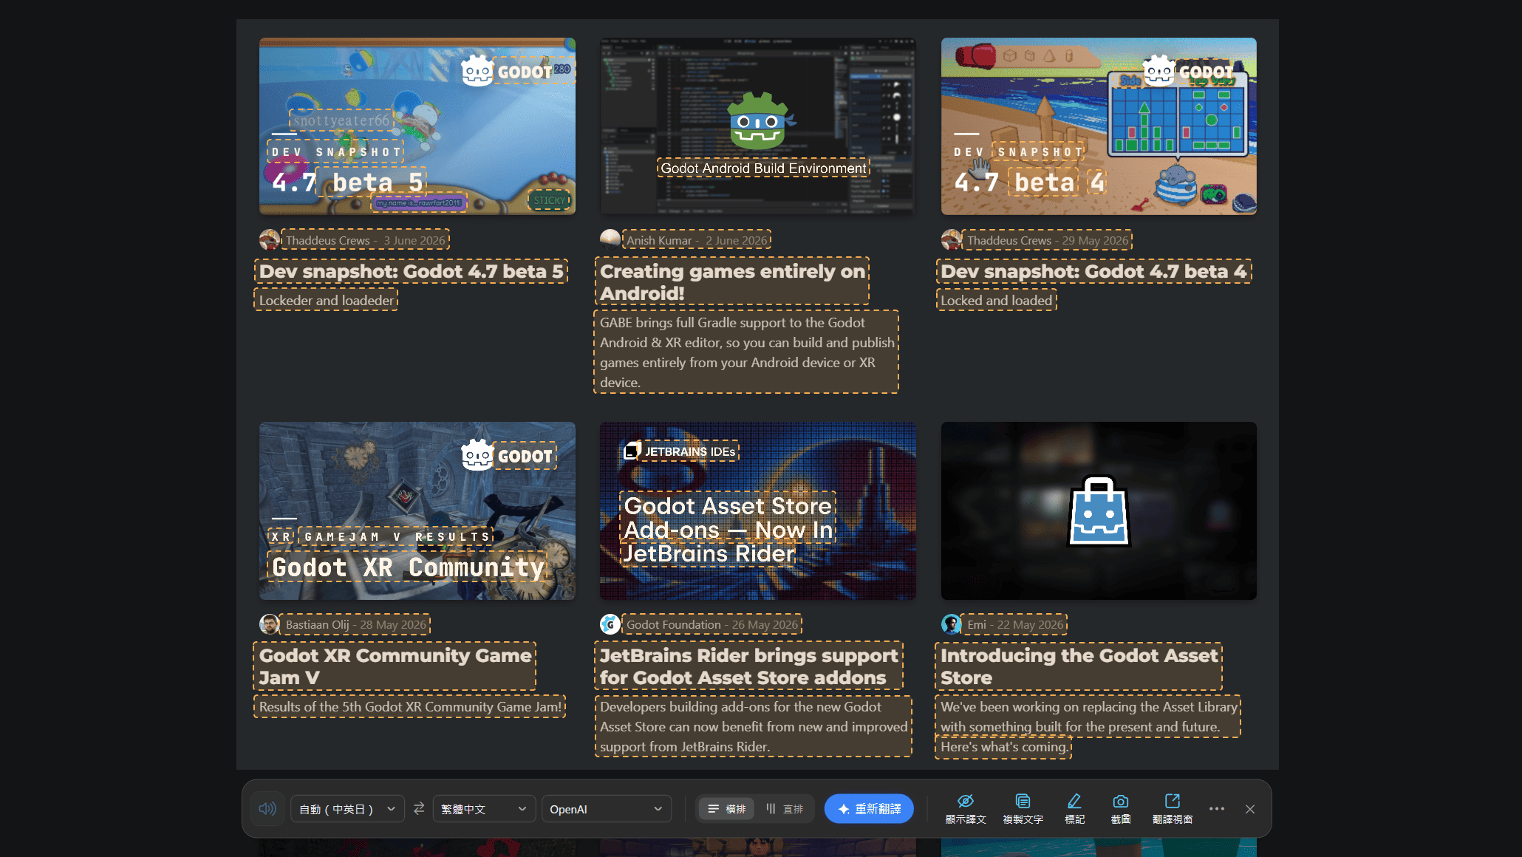The width and height of the screenshot is (1522, 857).
Task: Open article Godot XR Community Game Jam V
Action: [395, 666]
